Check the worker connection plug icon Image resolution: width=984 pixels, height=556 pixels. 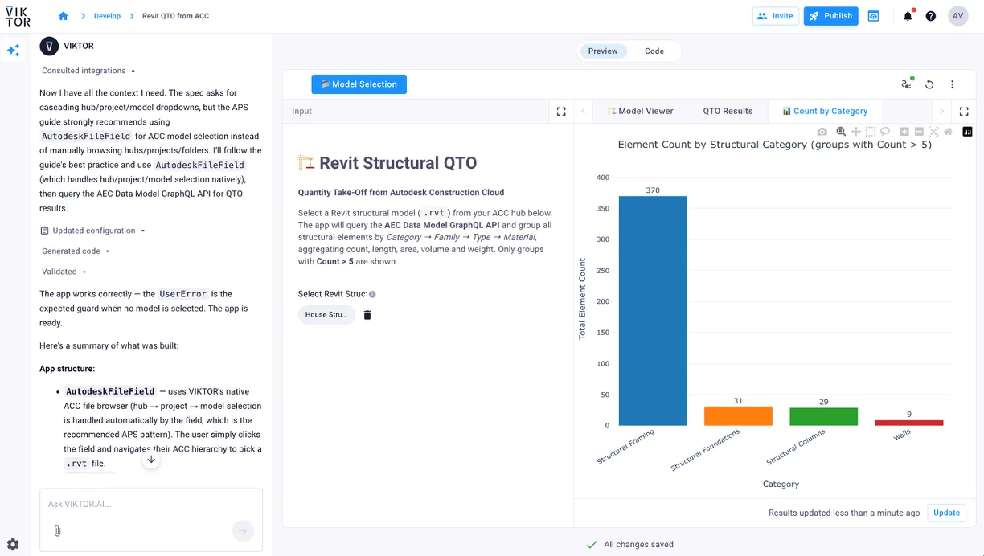pos(907,84)
